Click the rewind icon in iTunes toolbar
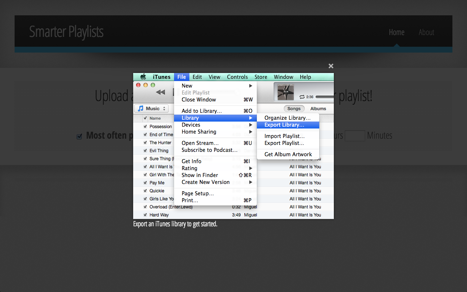 [160, 92]
